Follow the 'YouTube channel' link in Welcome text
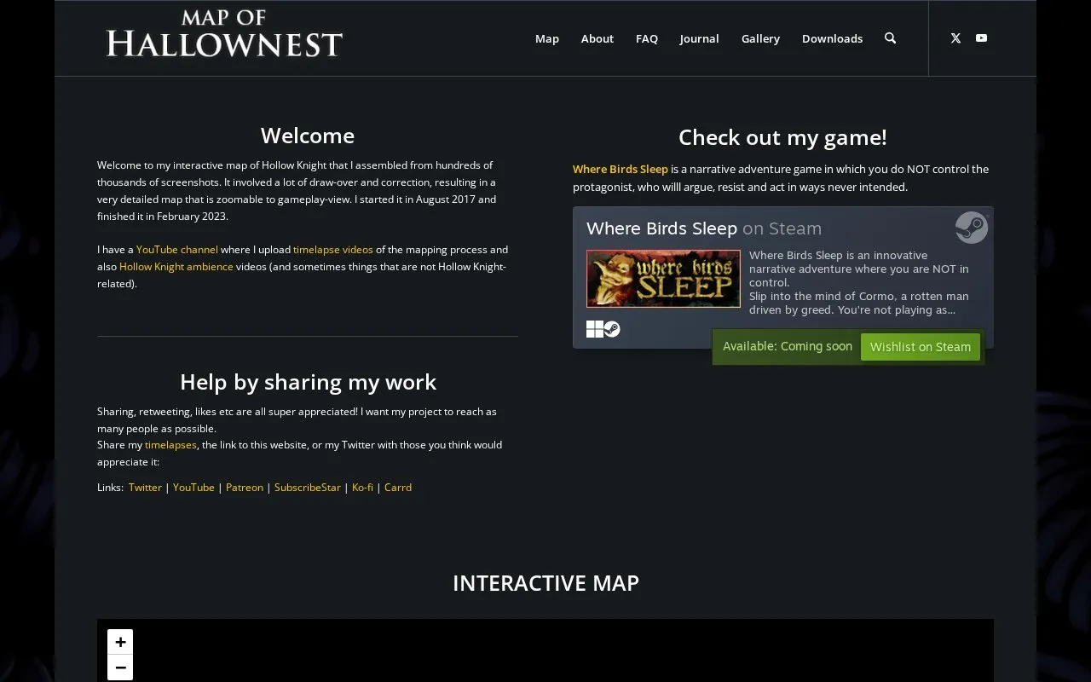The height and width of the screenshot is (682, 1091). click(177, 250)
